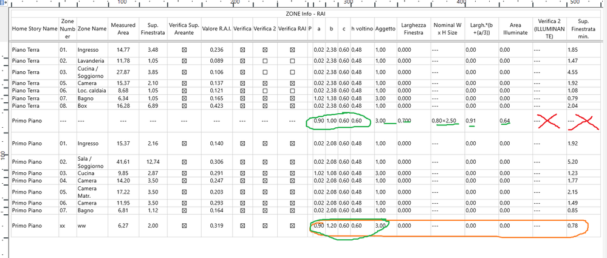Screen dimensions: 607x258
Task: Select the 'ZONE Info - RAI' schedule title
Action: click(x=306, y=14)
